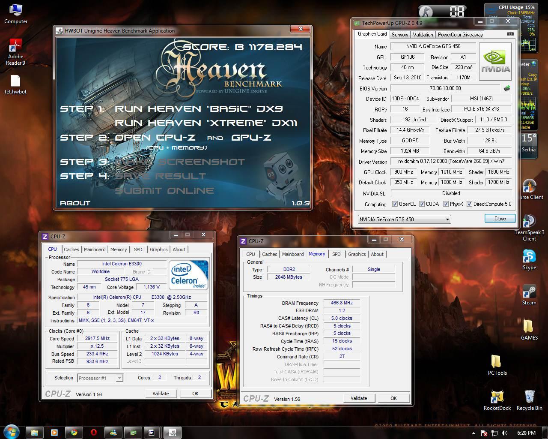Click Validate in the left CPU-Z window
Viewport: 548px width, 439px height.
click(x=161, y=394)
